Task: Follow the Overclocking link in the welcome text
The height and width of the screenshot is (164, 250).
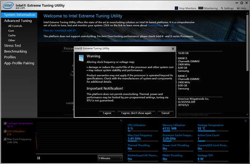Action: point(155,26)
